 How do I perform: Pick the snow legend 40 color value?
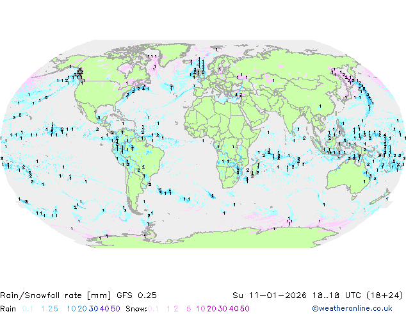click(x=234, y=309)
